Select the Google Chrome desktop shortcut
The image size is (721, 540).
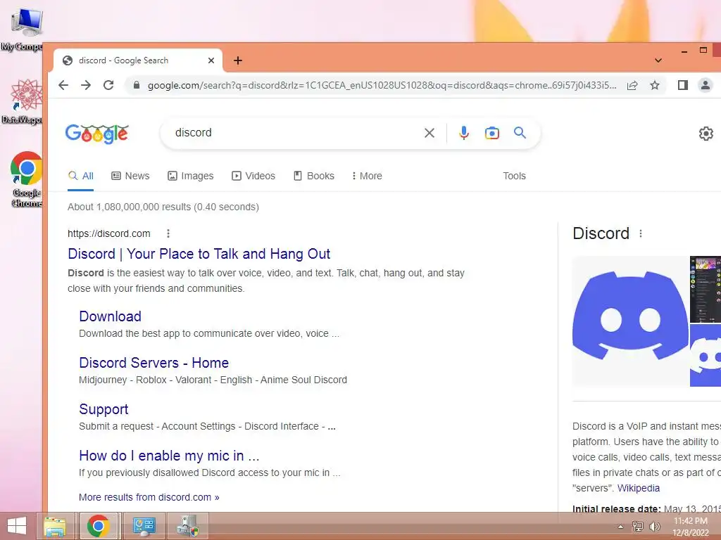[x=26, y=179]
